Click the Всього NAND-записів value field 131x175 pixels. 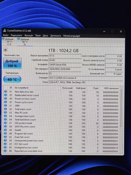click(114, 65)
